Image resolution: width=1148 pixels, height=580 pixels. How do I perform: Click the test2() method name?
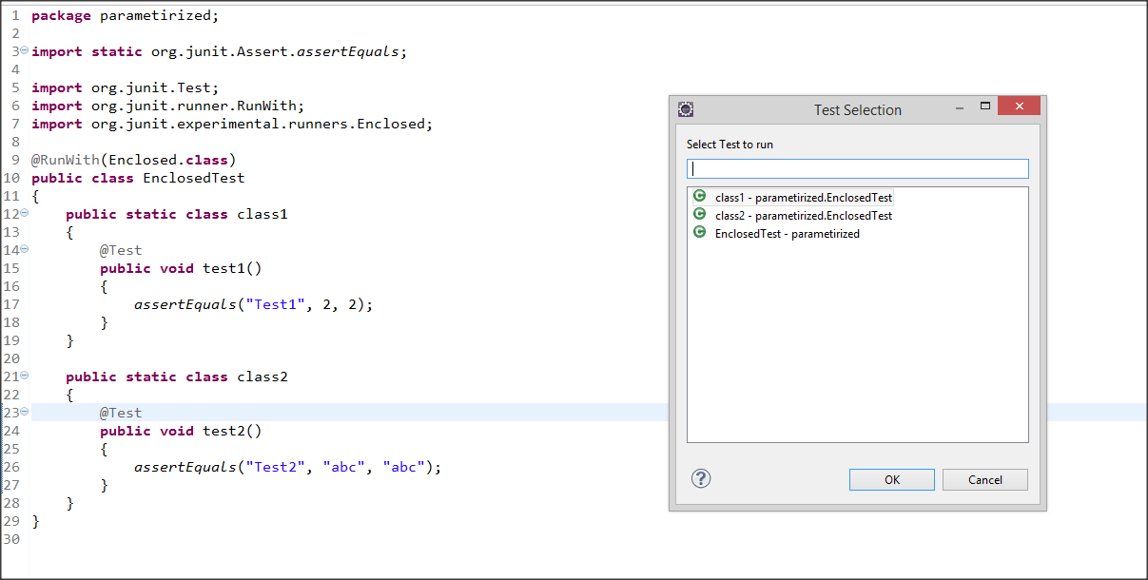point(231,431)
